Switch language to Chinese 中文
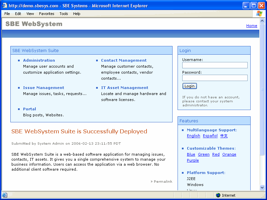The height and width of the screenshot is (200, 267). tap(224, 136)
